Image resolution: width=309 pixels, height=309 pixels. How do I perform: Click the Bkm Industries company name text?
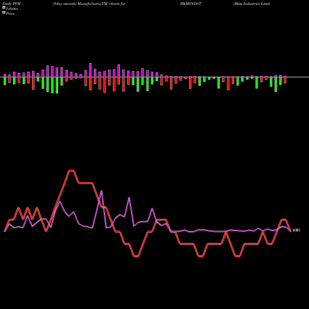252,4
